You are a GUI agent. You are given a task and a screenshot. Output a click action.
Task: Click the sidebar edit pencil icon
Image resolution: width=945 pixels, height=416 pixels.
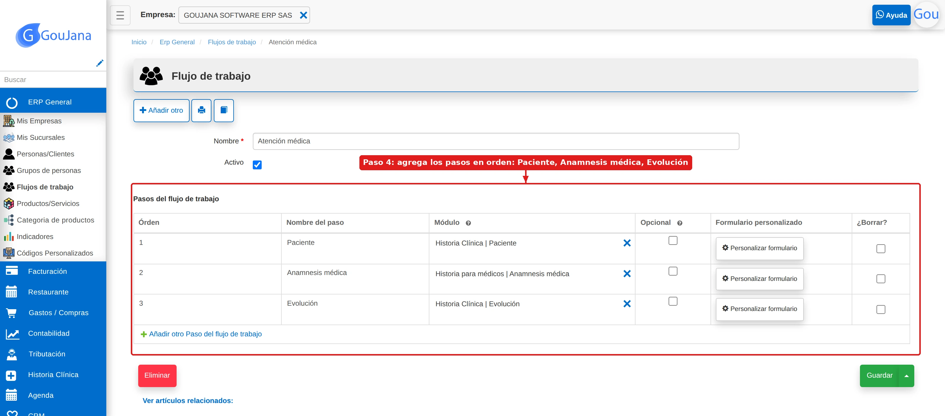(100, 63)
